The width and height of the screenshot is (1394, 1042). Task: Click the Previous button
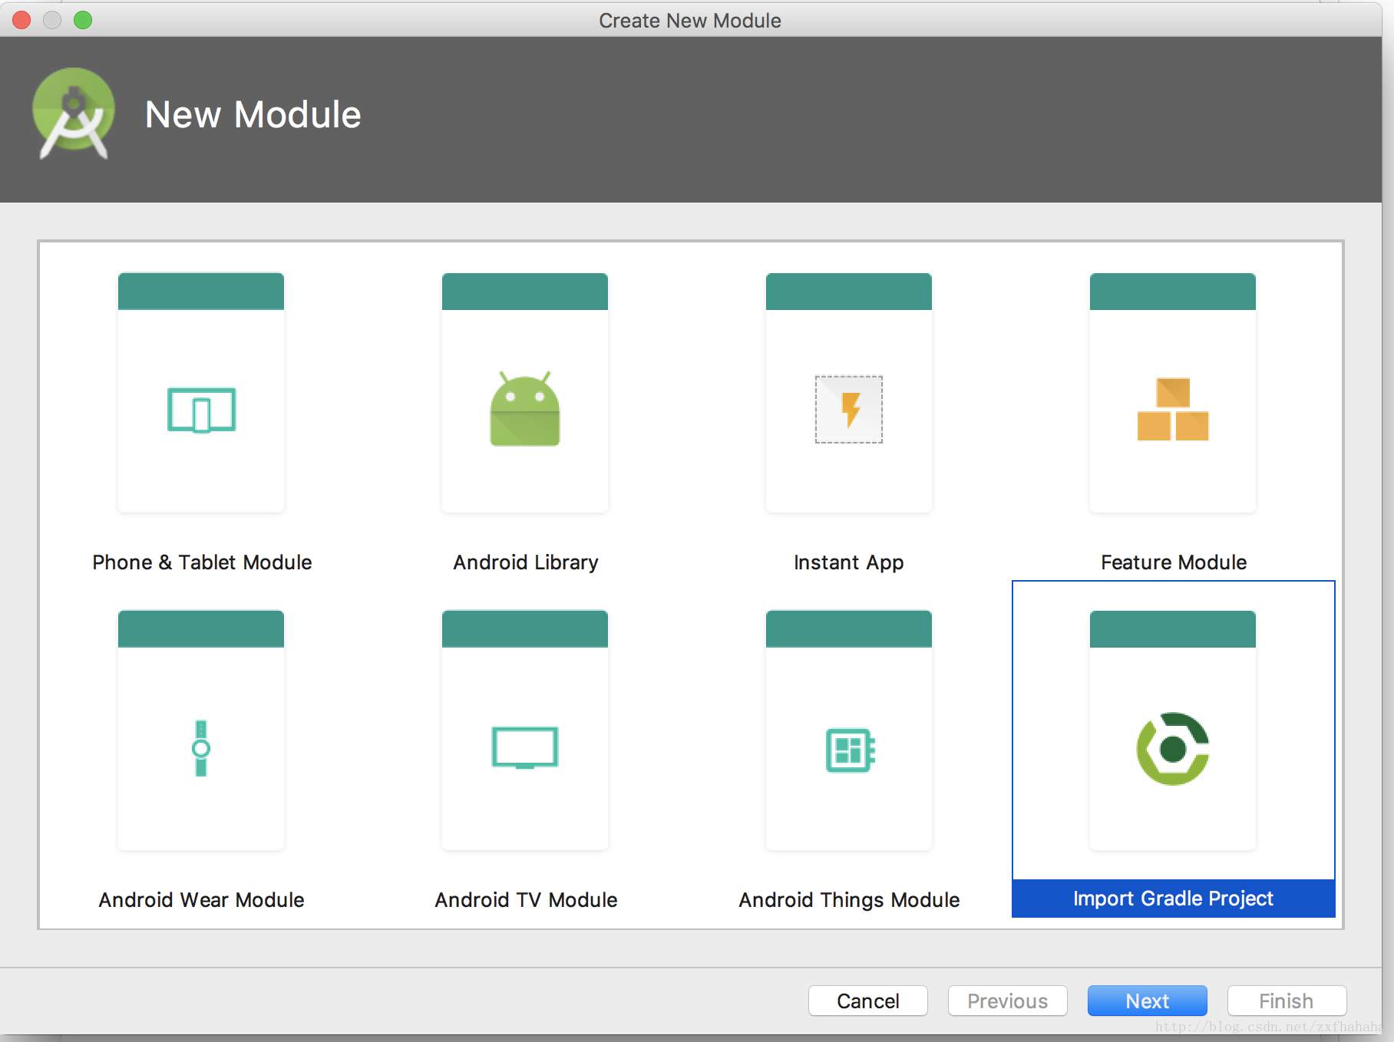[x=1008, y=1001]
